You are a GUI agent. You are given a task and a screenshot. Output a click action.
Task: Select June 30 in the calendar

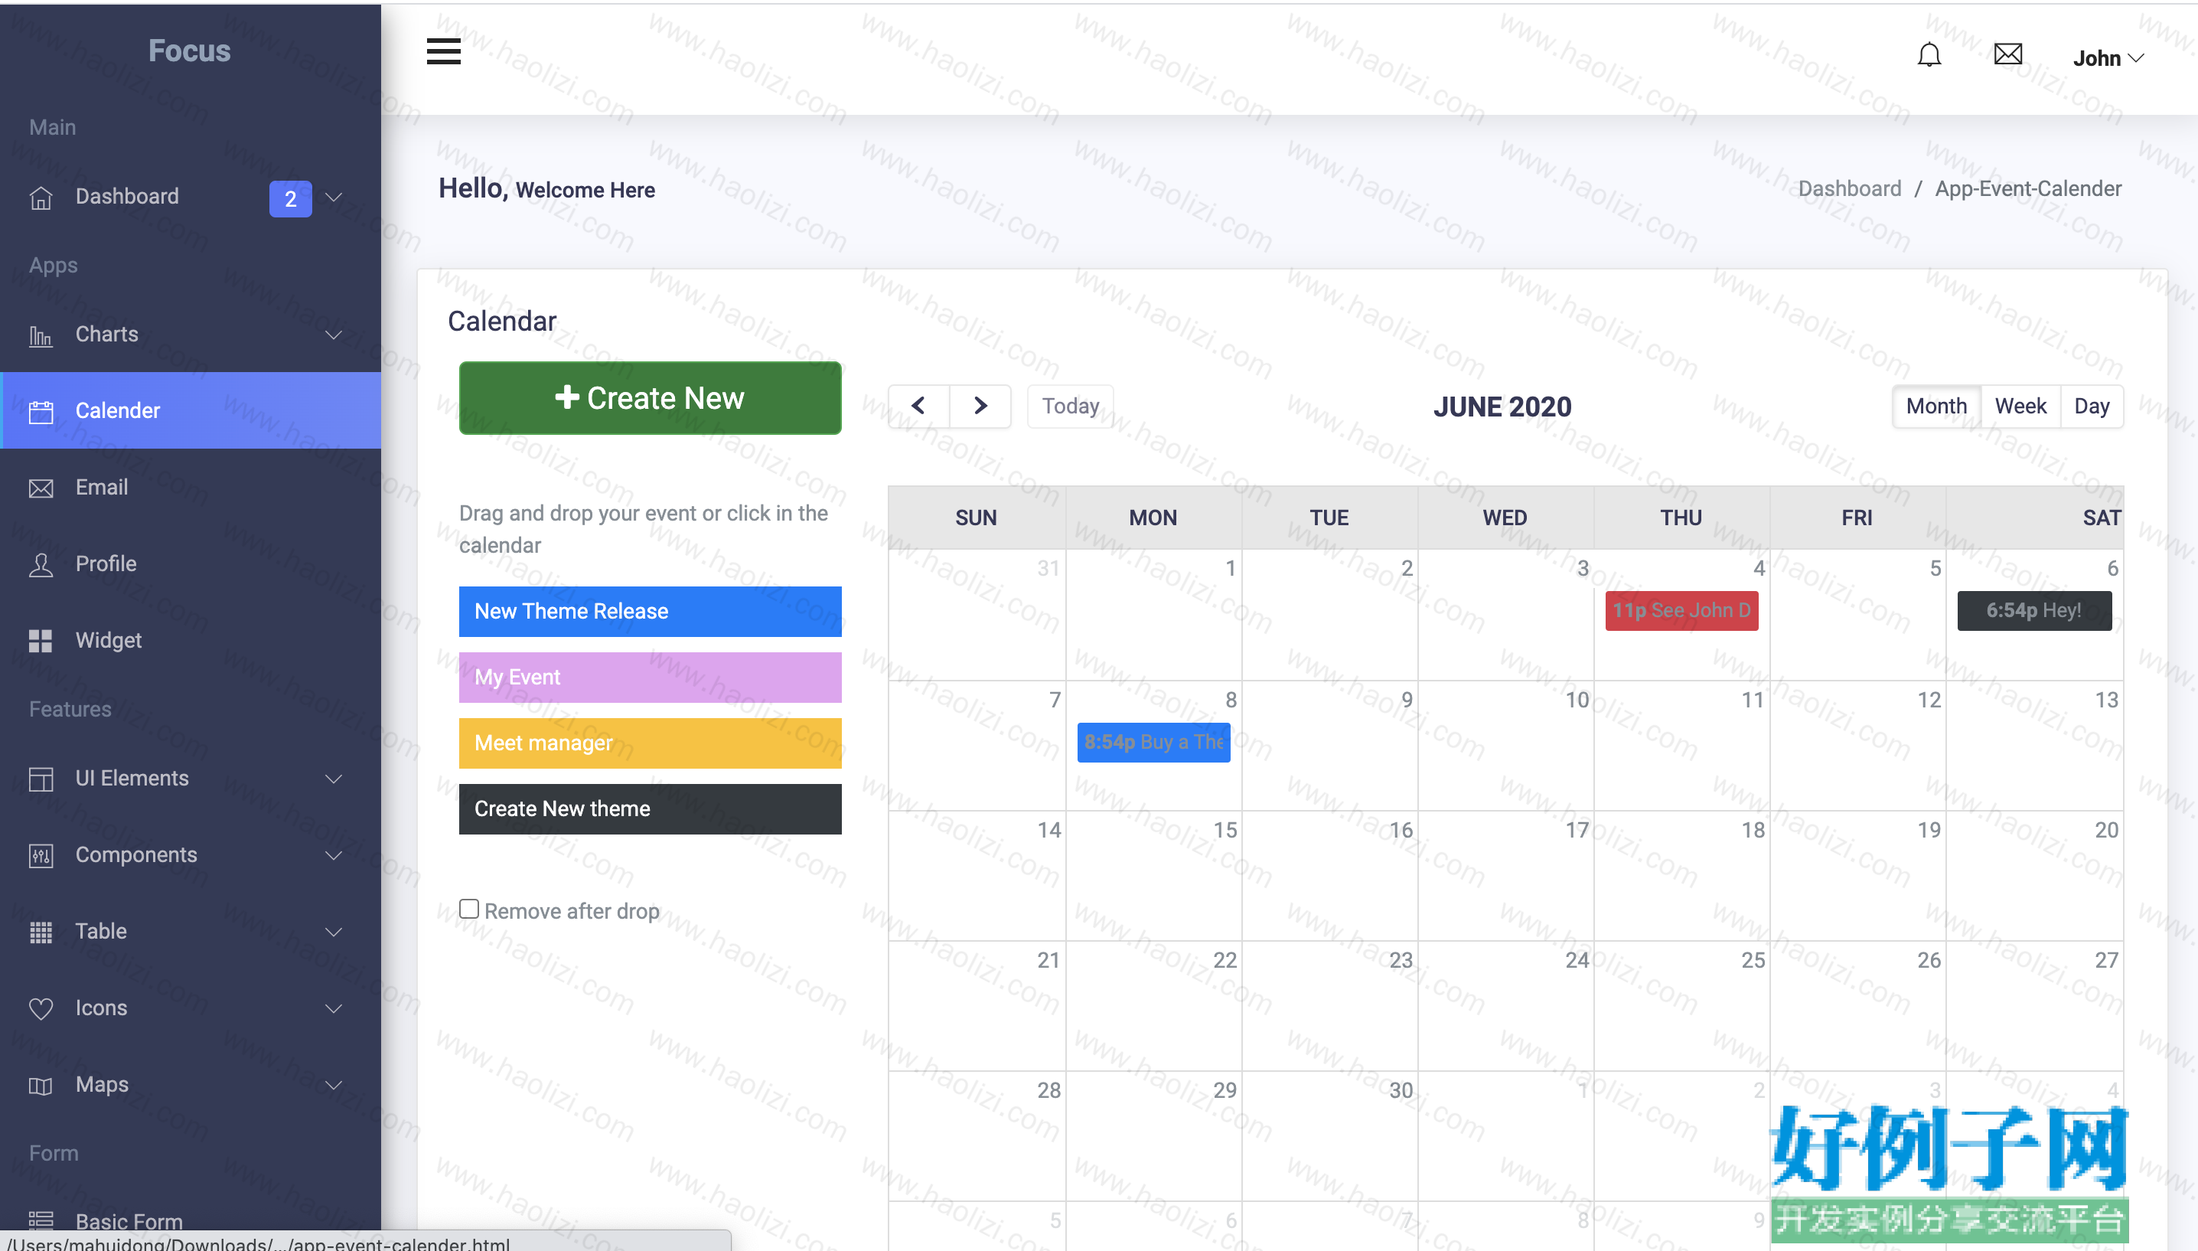coord(1330,1136)
